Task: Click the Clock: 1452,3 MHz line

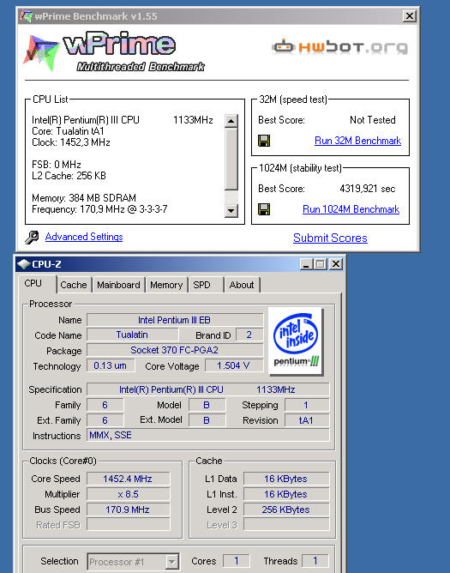Action: pos(71,142)
